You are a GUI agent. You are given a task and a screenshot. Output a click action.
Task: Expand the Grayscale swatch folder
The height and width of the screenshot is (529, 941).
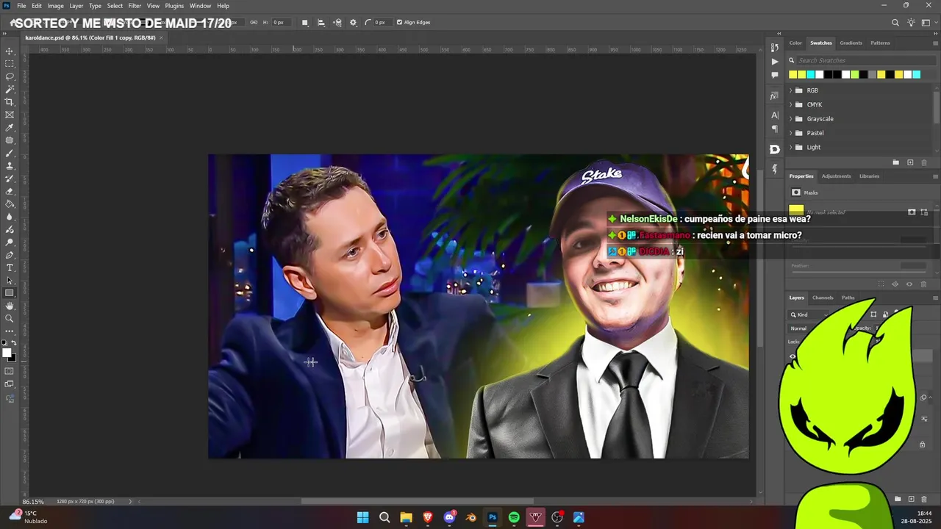(x=790, y=118)
